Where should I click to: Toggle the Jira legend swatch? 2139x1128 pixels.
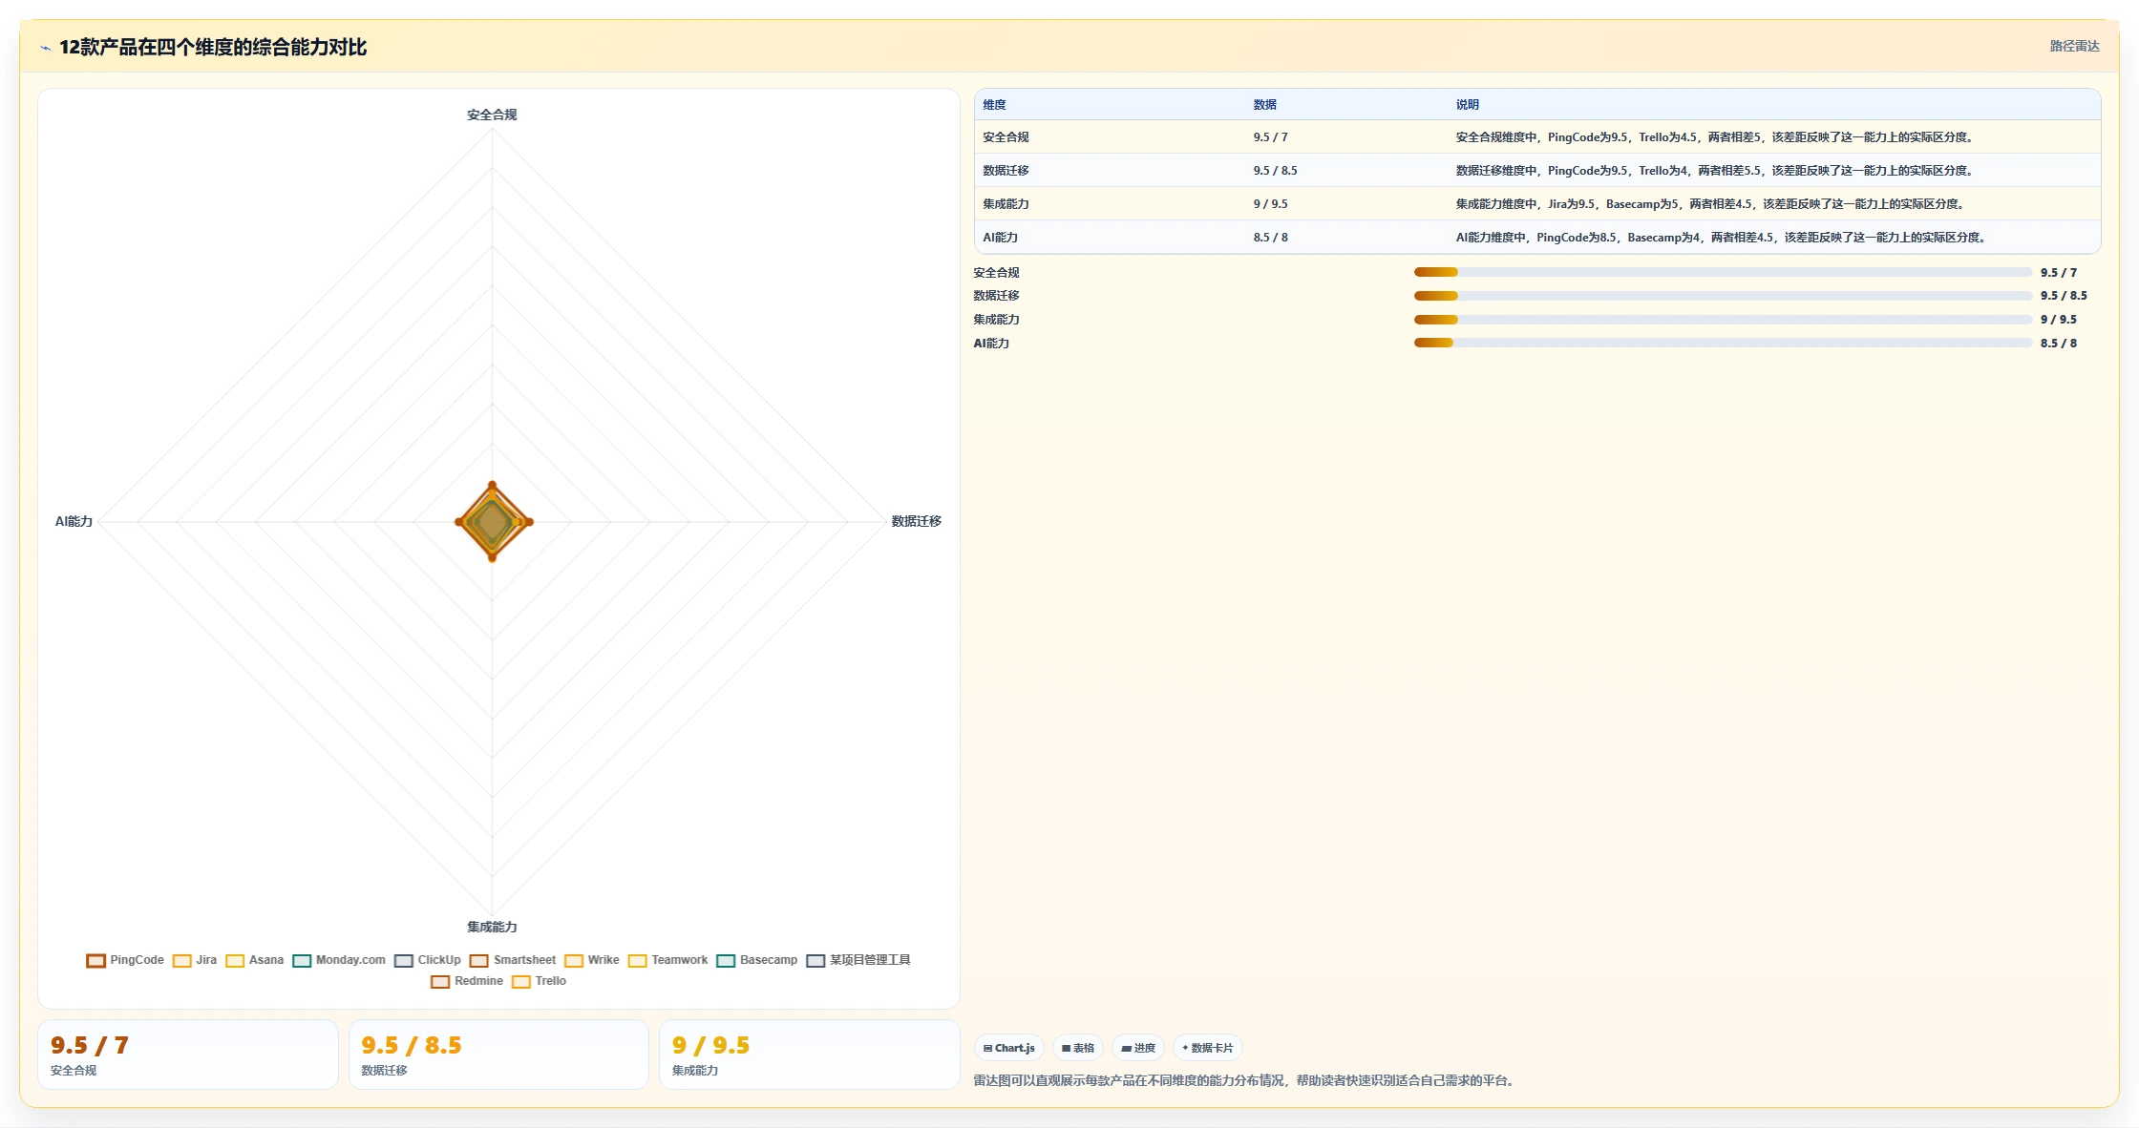click(181, 960)
